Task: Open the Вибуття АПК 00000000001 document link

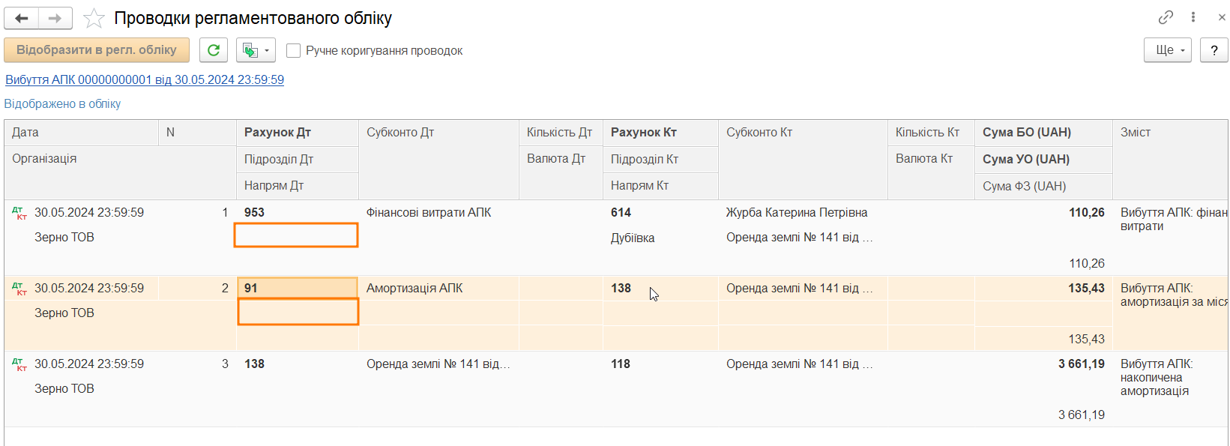Action: (x=145, y=79)
